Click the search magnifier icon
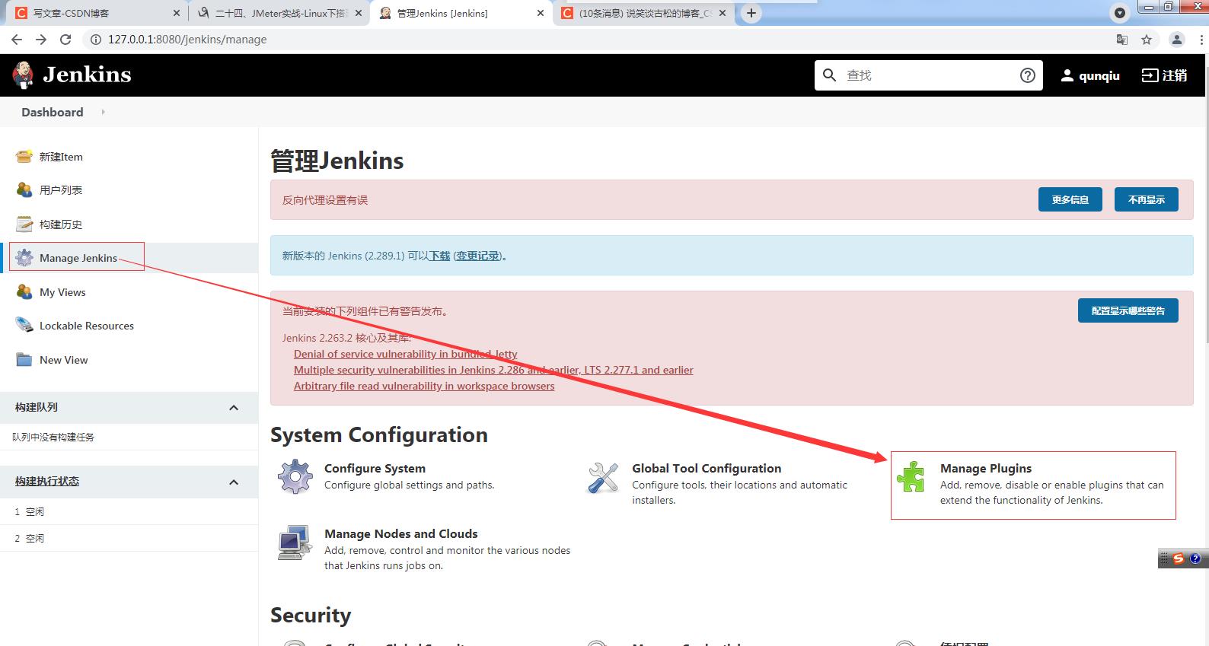 830,75
